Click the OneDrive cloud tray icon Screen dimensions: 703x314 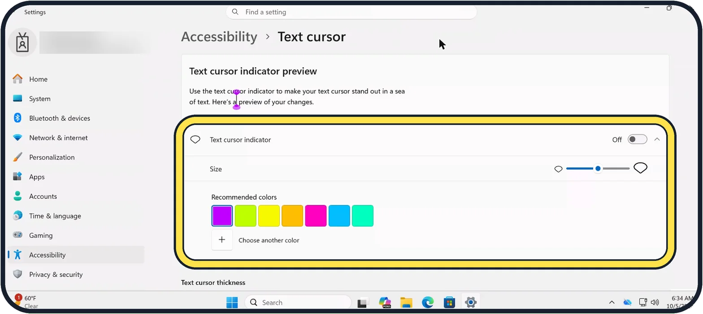tap(628, 303)
